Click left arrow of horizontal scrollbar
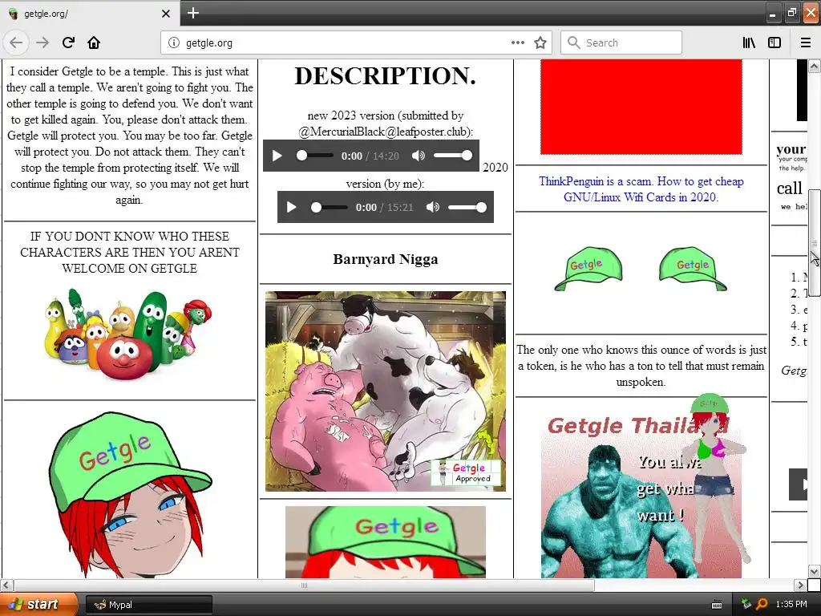The image size is (821, 616). click(x=6, y=585)
